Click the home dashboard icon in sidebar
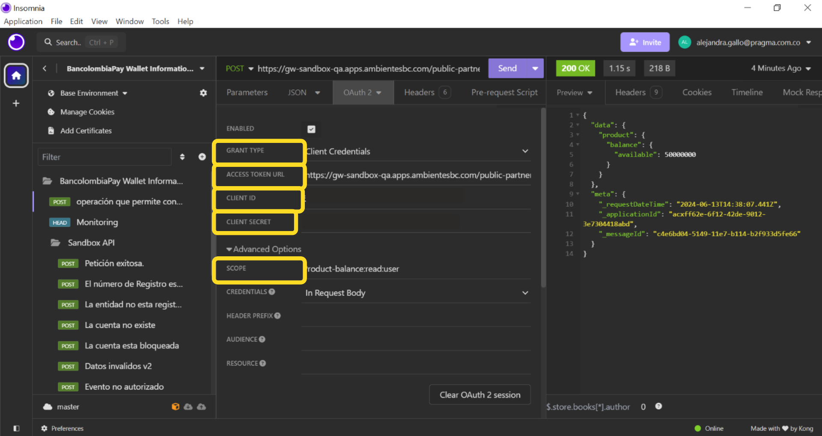 point(16,76)
